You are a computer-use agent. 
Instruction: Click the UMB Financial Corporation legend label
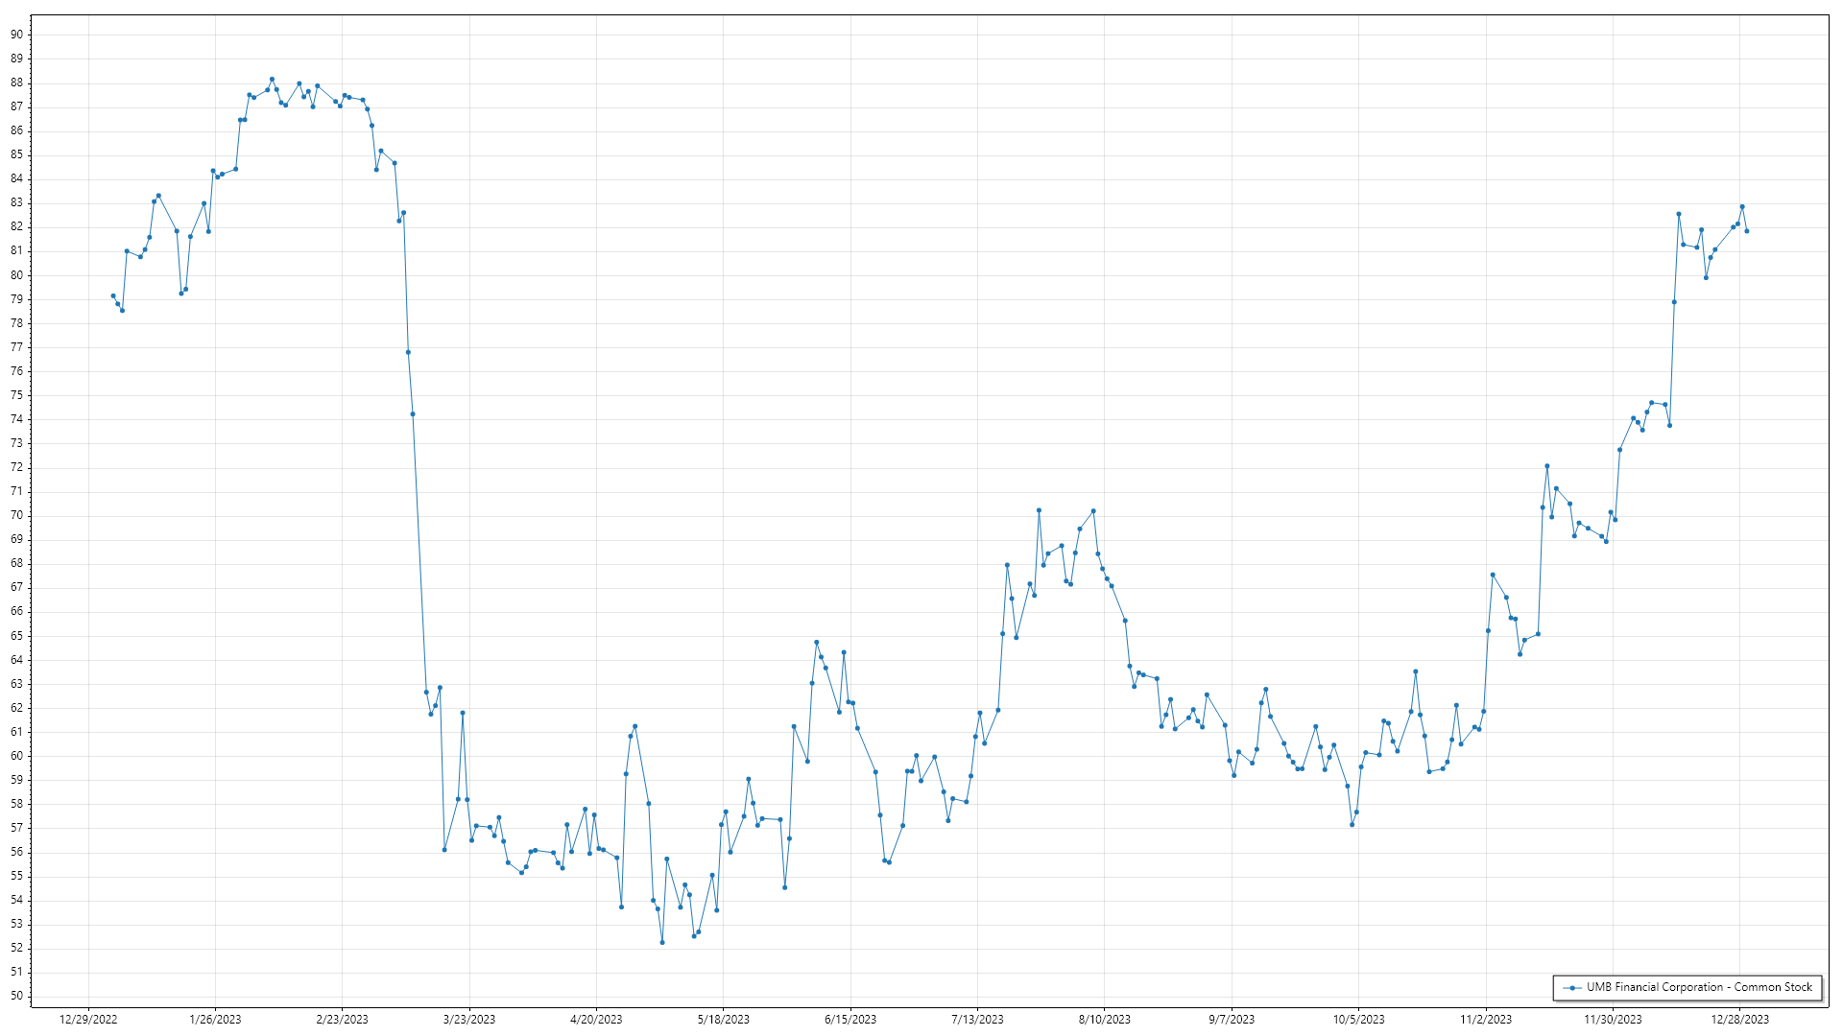(x=1699, y=987)
